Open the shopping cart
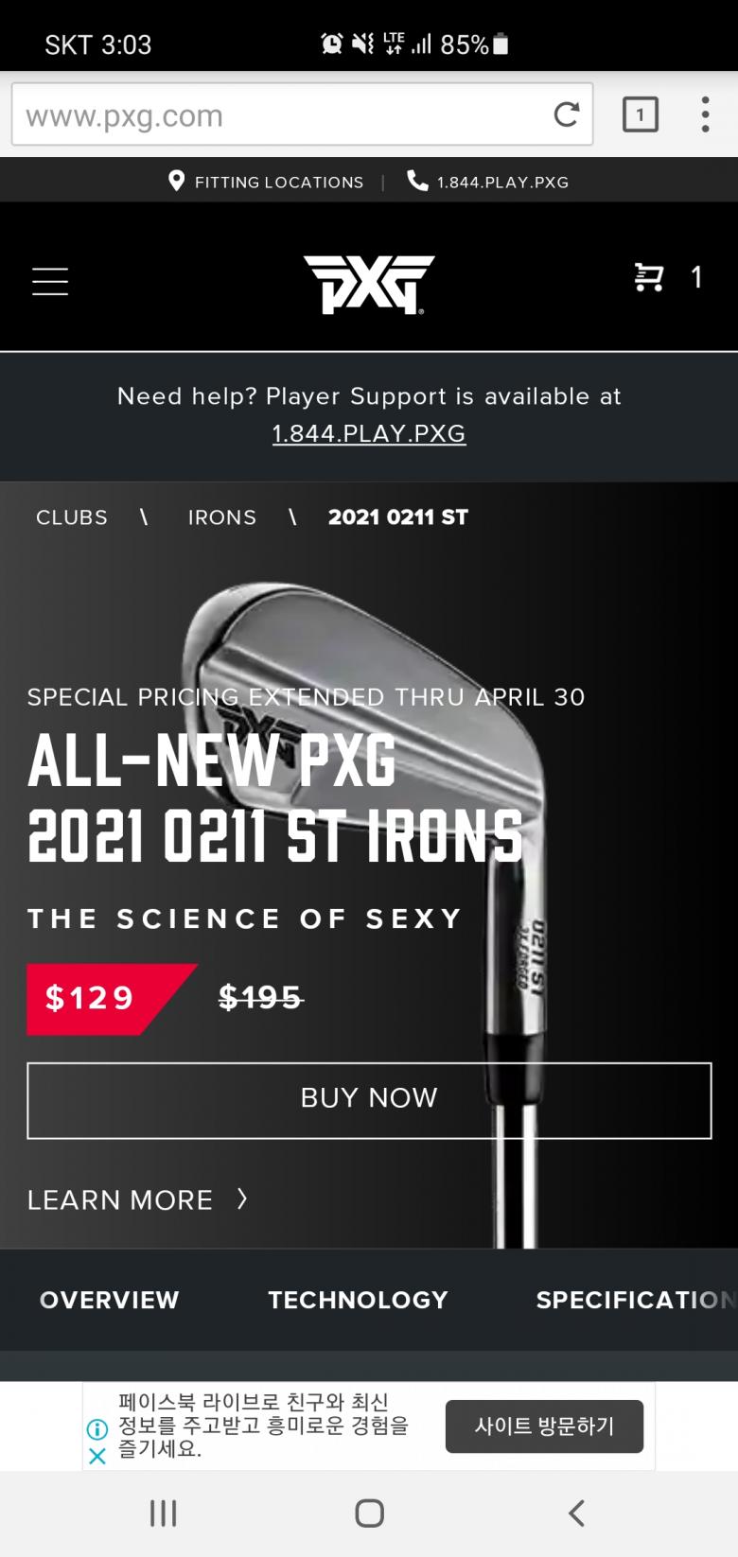This screenshot has width=738, height=1557. click(x=650, y=277)
